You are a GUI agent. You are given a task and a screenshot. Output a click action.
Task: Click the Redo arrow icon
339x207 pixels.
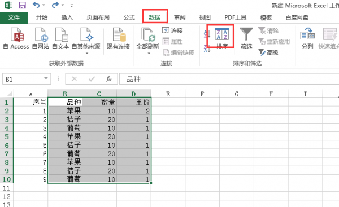(x=55, y=5)
